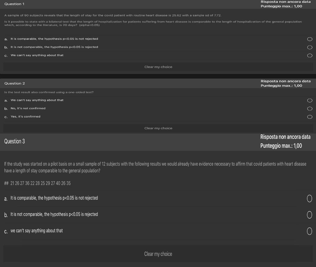316x267 pixels.
Task: Click Question 1 answer text 'It is comparable'
Action: click(x=54, y=39)
